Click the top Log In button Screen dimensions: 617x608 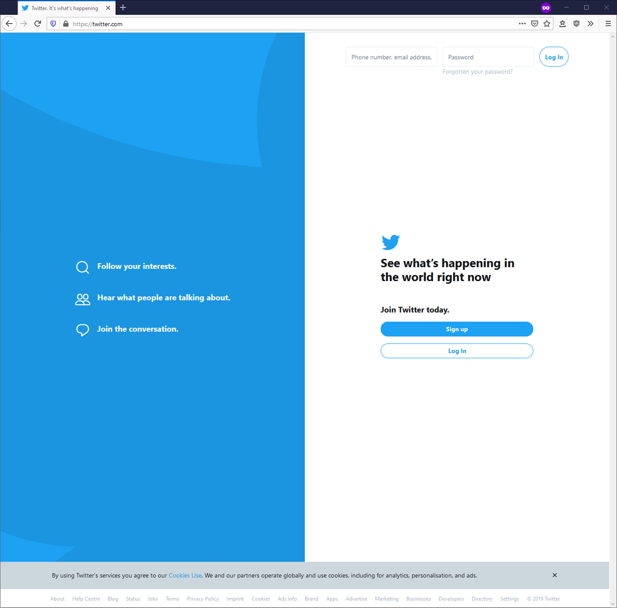554,57
